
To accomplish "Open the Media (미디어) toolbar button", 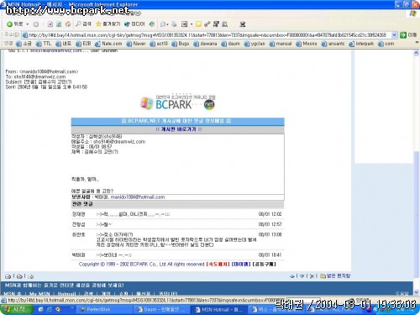I will (134, 24).
